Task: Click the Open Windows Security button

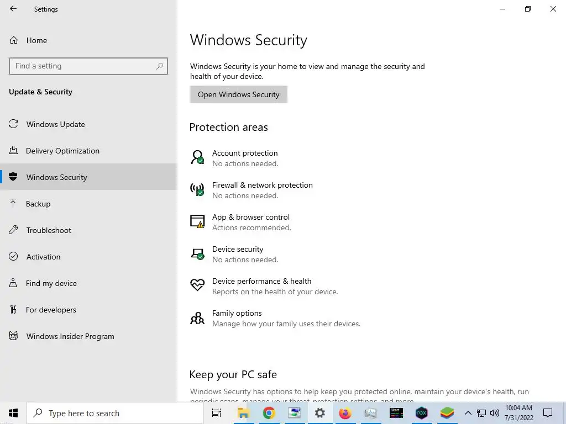Action: coord(239,94)
